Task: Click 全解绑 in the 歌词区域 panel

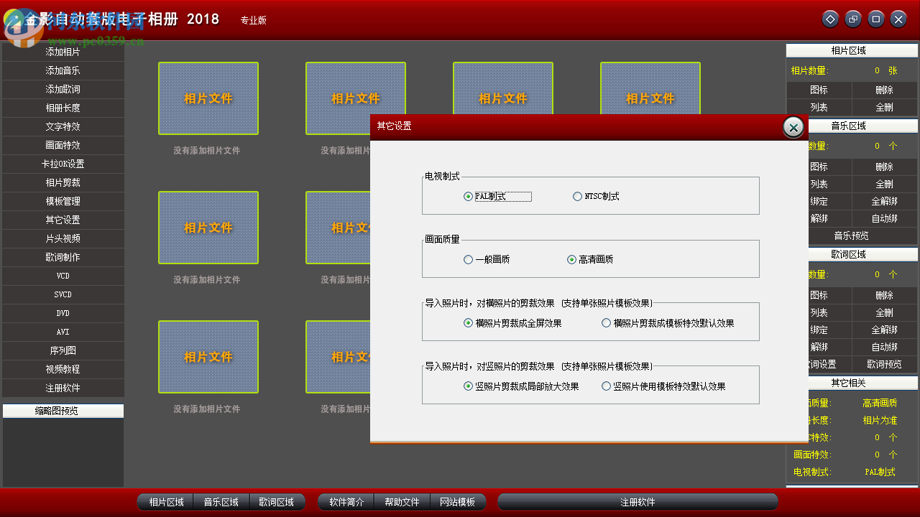Action: [x=885, y=330]
